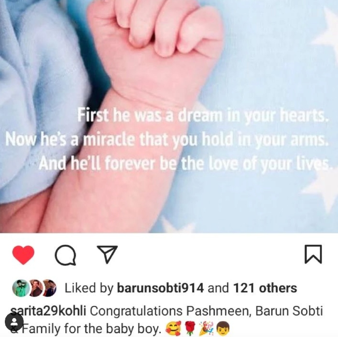Unlike the post with red heart
Screen dimensions: 338x337
click(23, 255)
